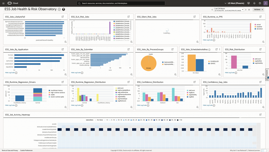Click the > 50 executions heatmap legend swatch

click(178, 120)
